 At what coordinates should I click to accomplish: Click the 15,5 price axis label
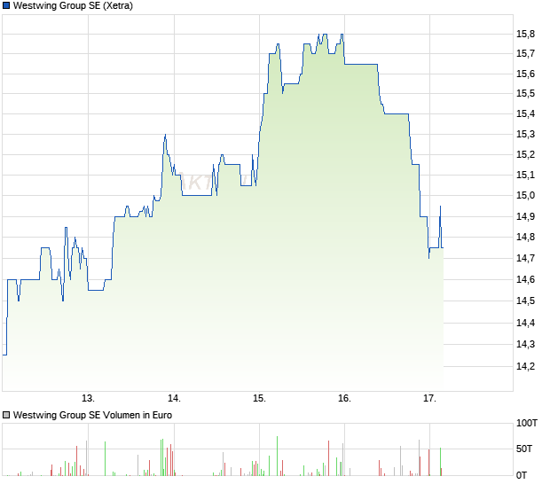coord(525,93)
